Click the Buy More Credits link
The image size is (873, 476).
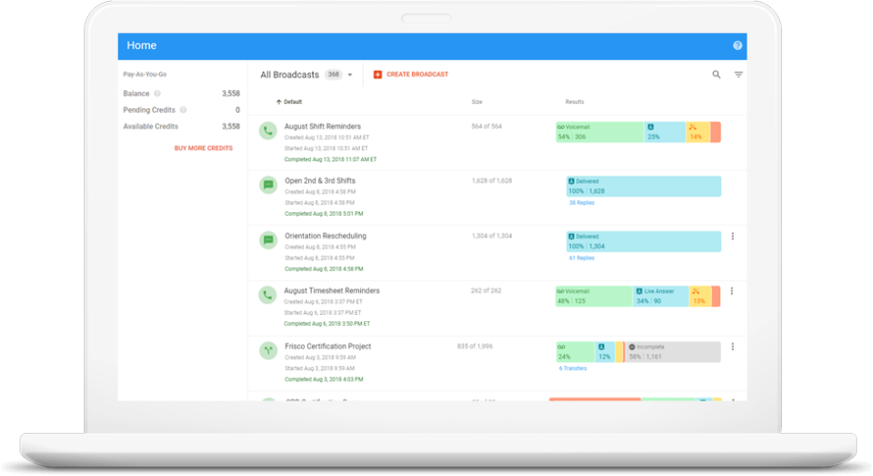pyautogui.click(x=203, y=148)
